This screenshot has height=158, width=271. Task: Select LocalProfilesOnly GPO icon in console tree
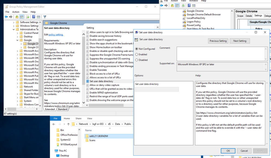coord(184,18)
